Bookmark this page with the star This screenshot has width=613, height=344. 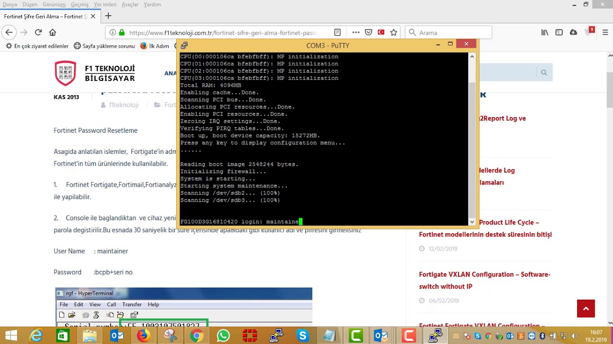(394, 32)
